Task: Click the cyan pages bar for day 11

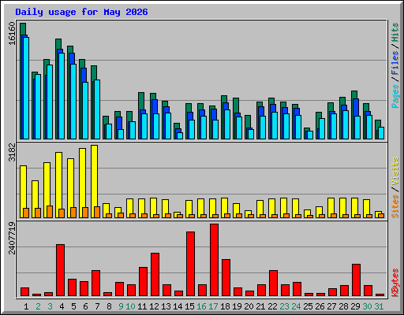Action: coord(144,126)
